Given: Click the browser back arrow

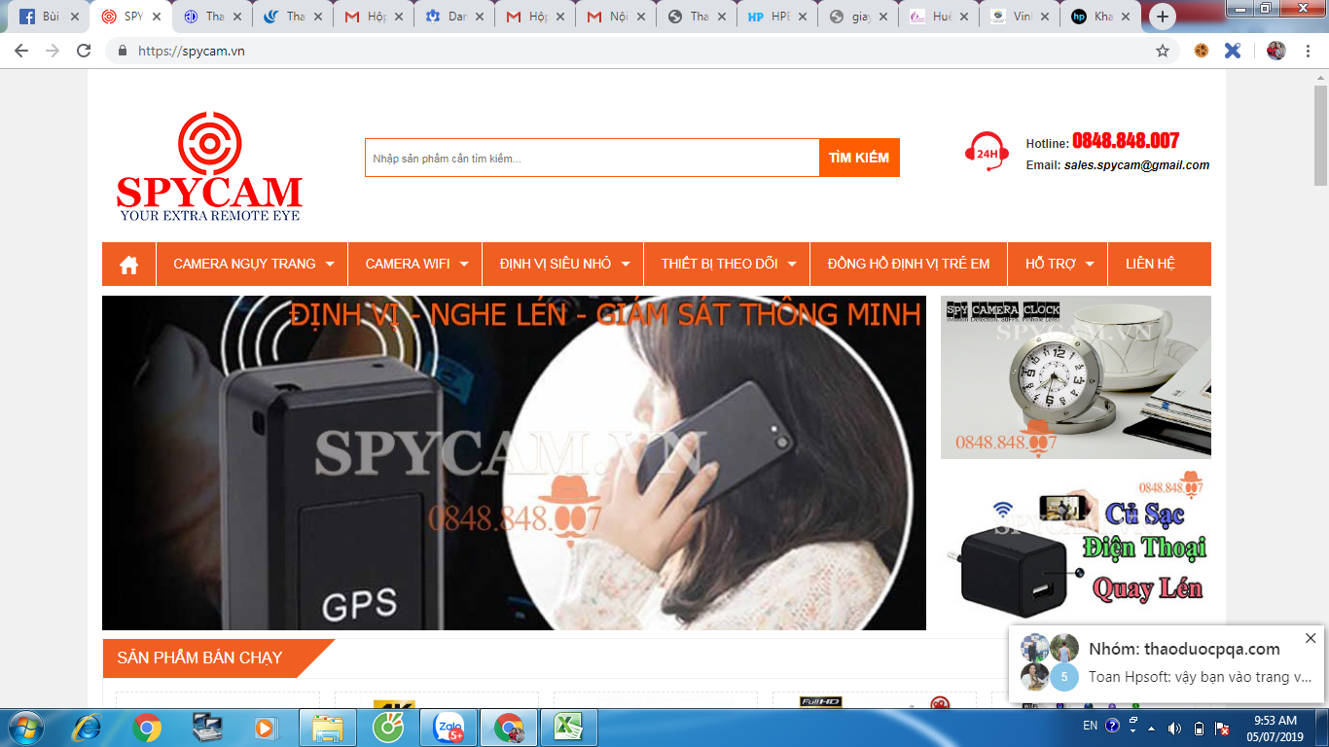Looking at the screenshot, I should tap(20, 50).
